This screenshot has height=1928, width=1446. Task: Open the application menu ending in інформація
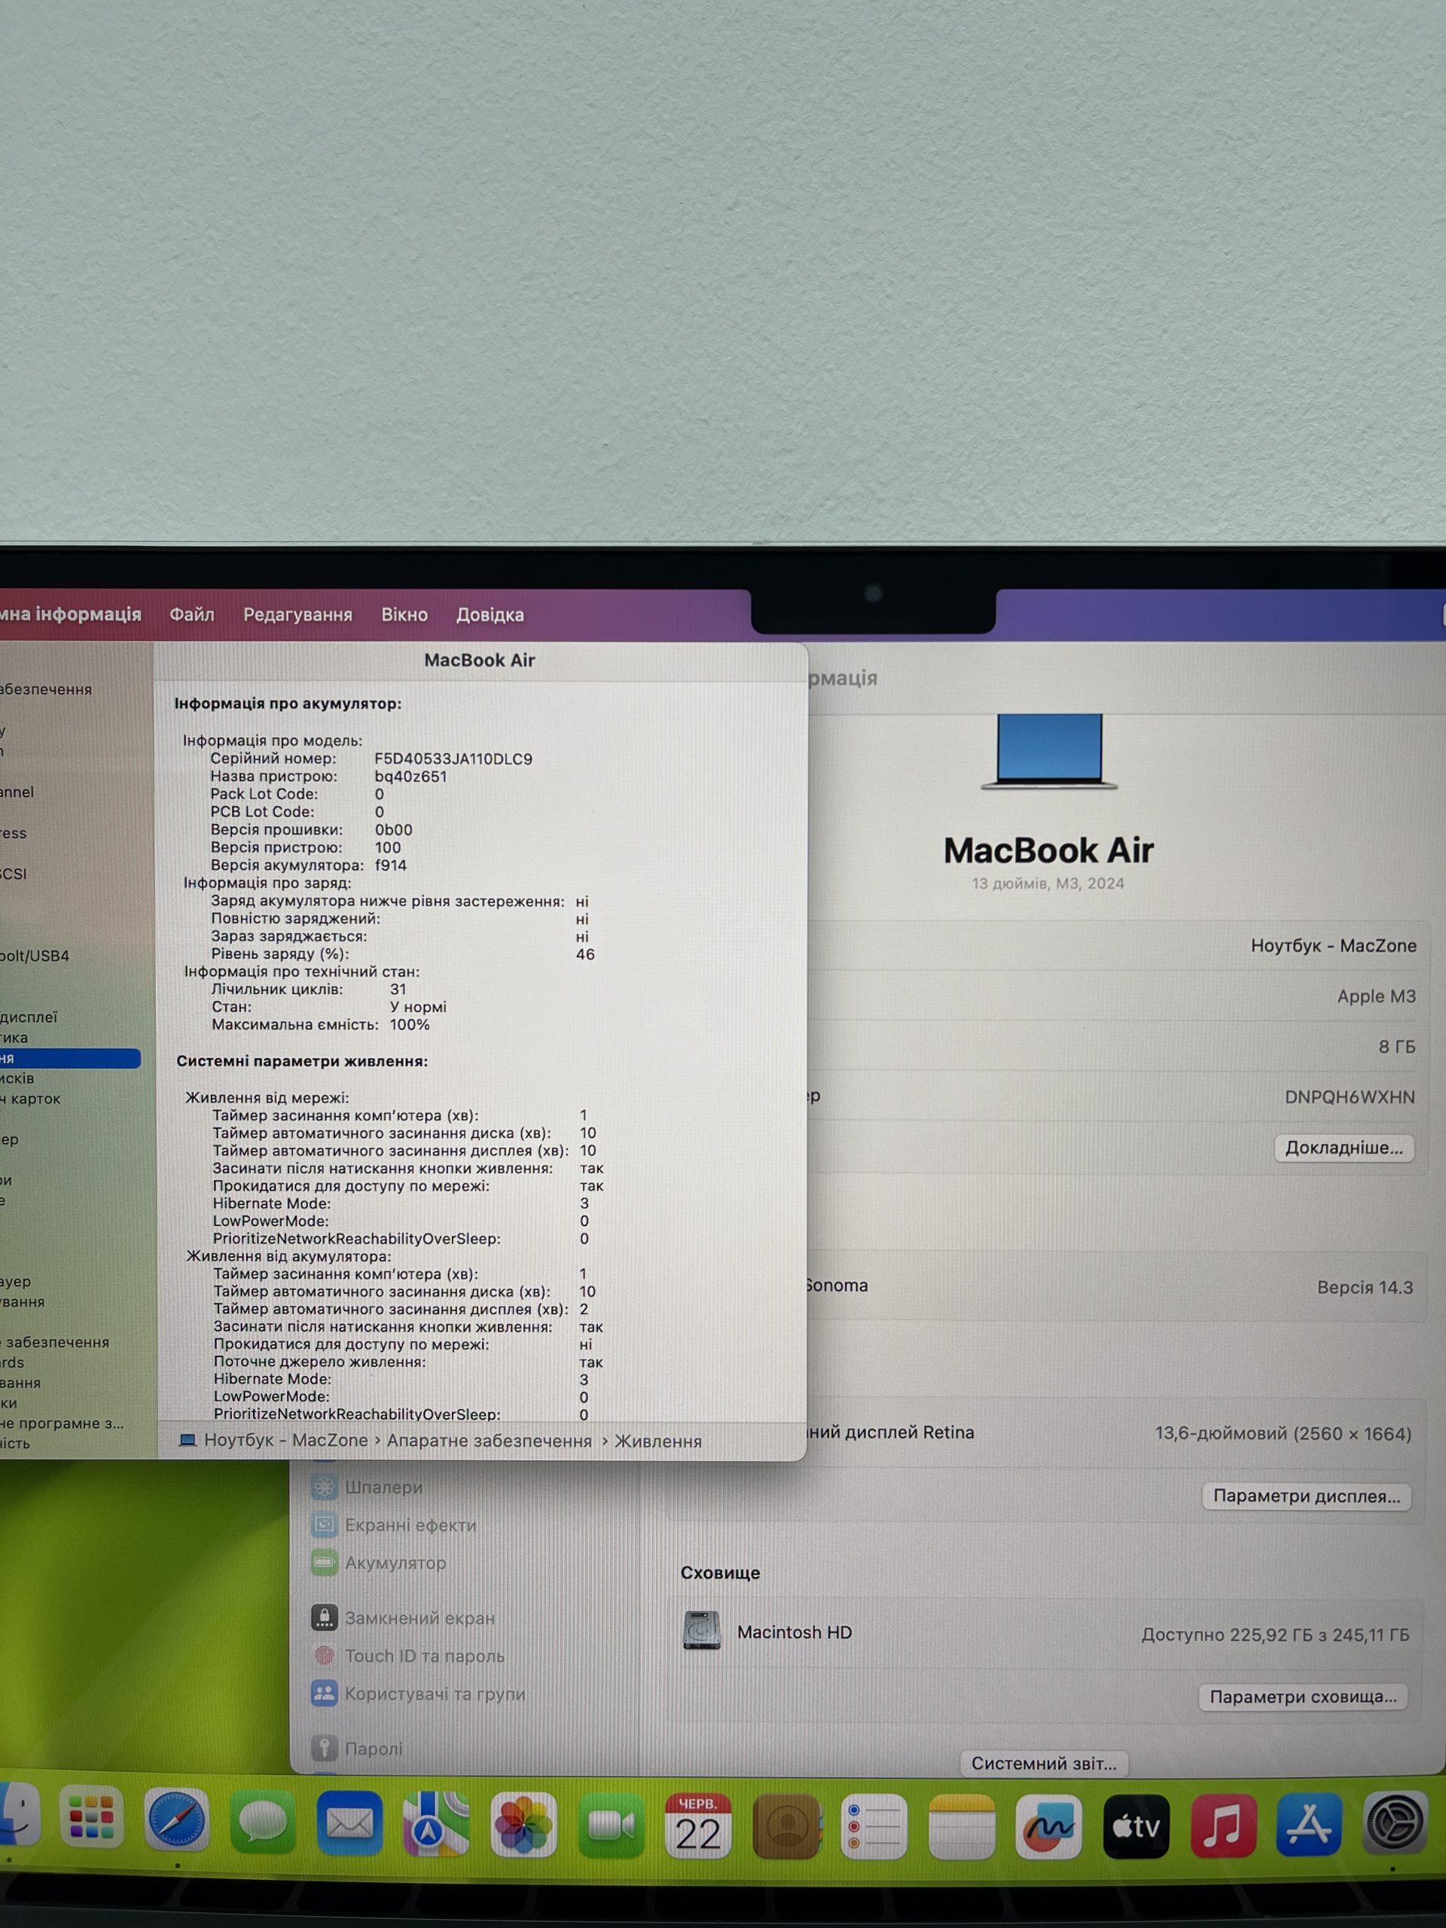[71, 614]
